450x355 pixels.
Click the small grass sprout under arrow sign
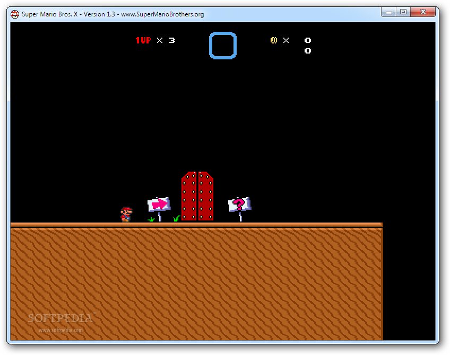pos(151,219)
